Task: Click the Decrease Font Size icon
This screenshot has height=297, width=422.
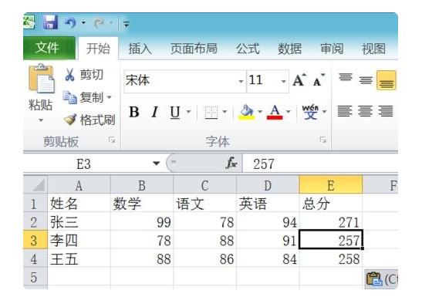Action: (319, 80)
